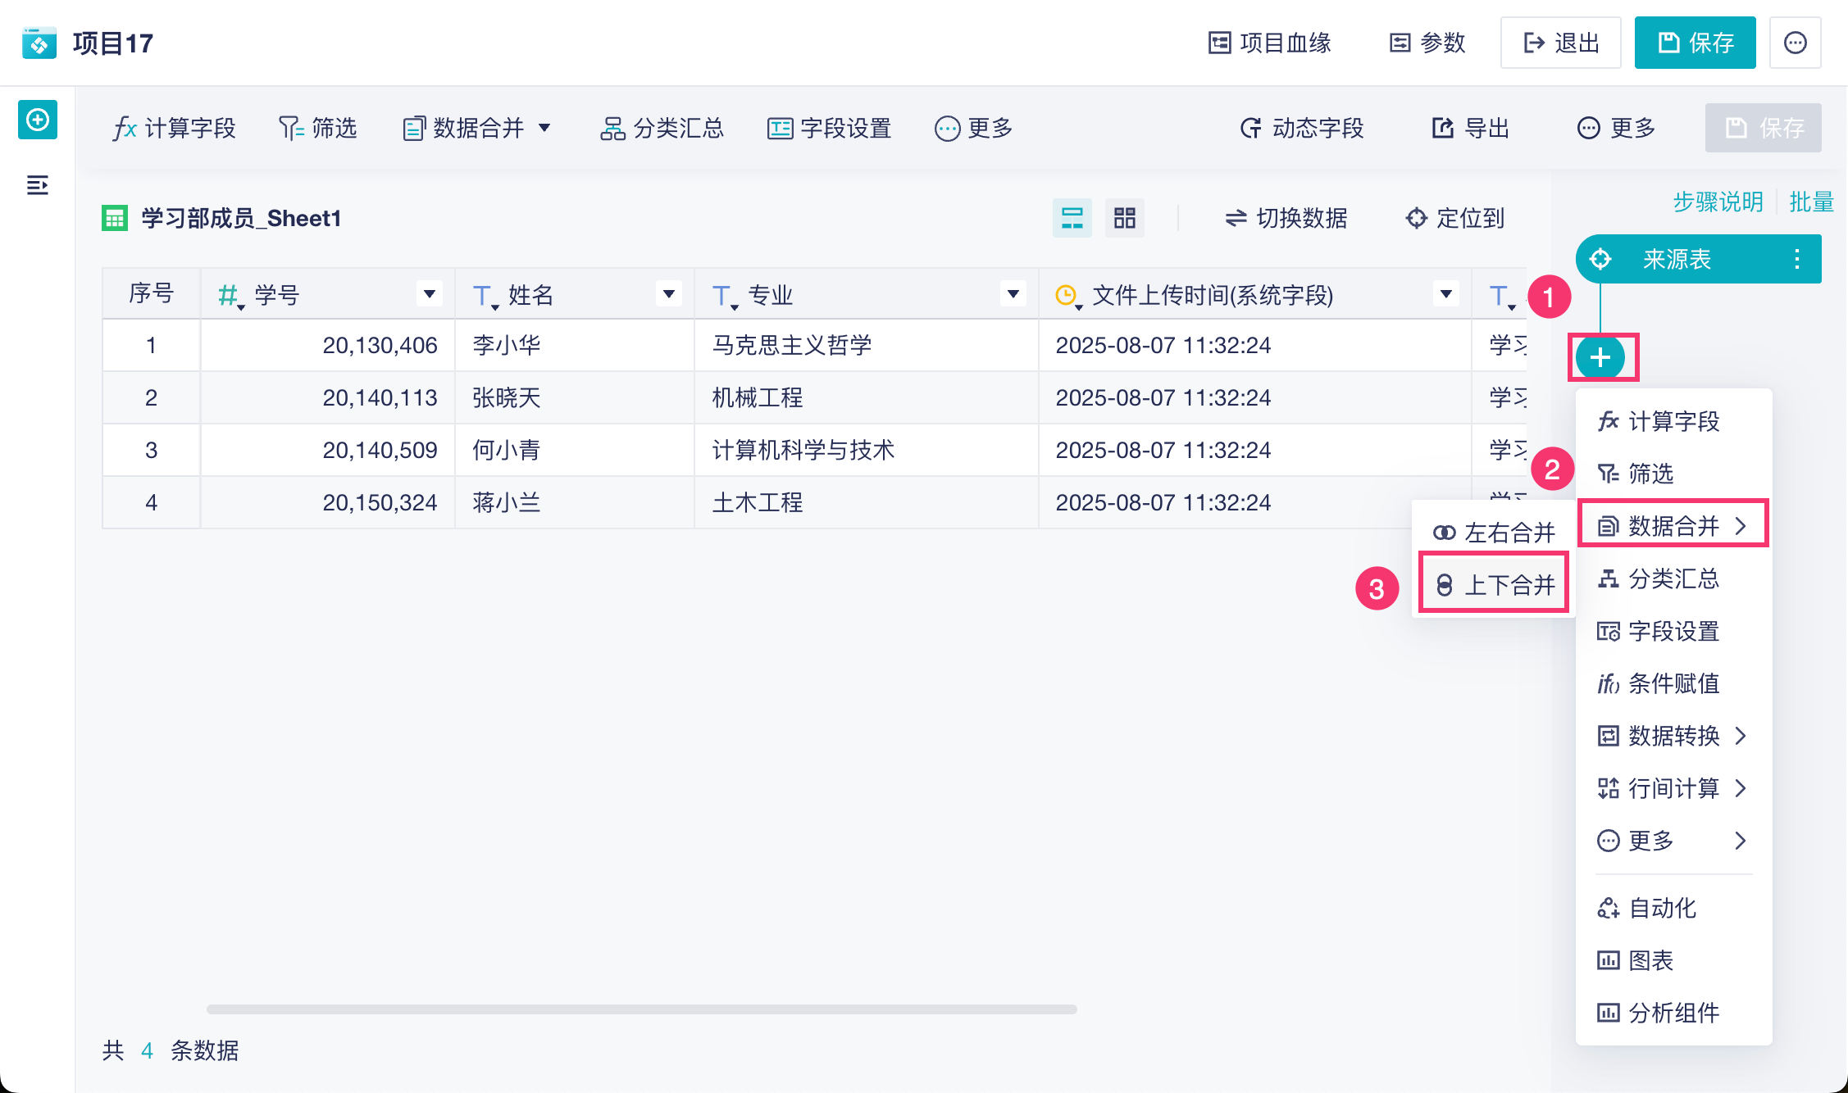Switch to grid layout view toggle
1848x1093 pixels.
tap(1124, 218)
